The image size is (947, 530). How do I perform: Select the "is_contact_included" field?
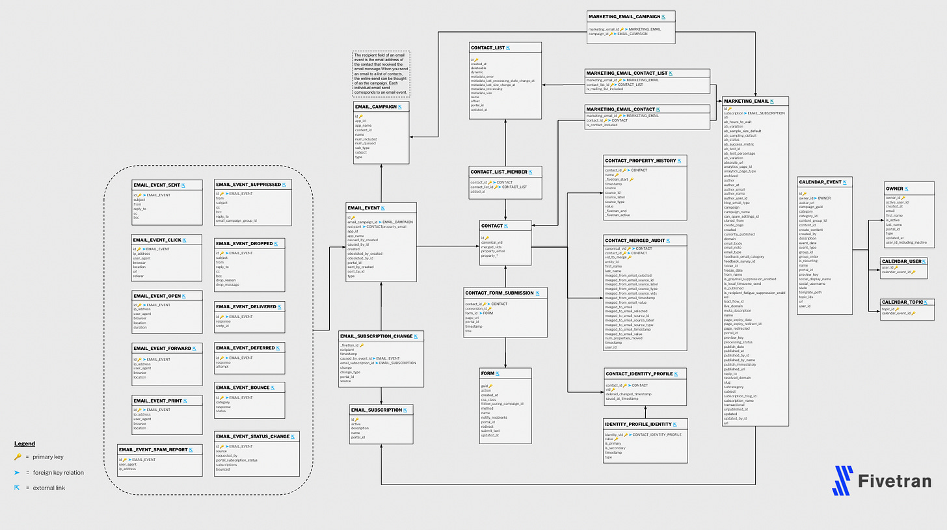coord(602,124)
